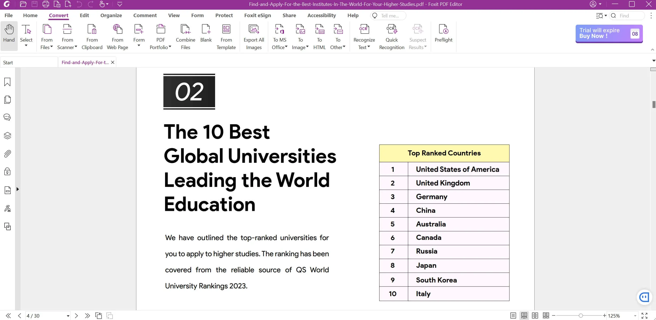Toggle the Accessibility ribbon item
The image size is (656, 320).
point(321,16)
